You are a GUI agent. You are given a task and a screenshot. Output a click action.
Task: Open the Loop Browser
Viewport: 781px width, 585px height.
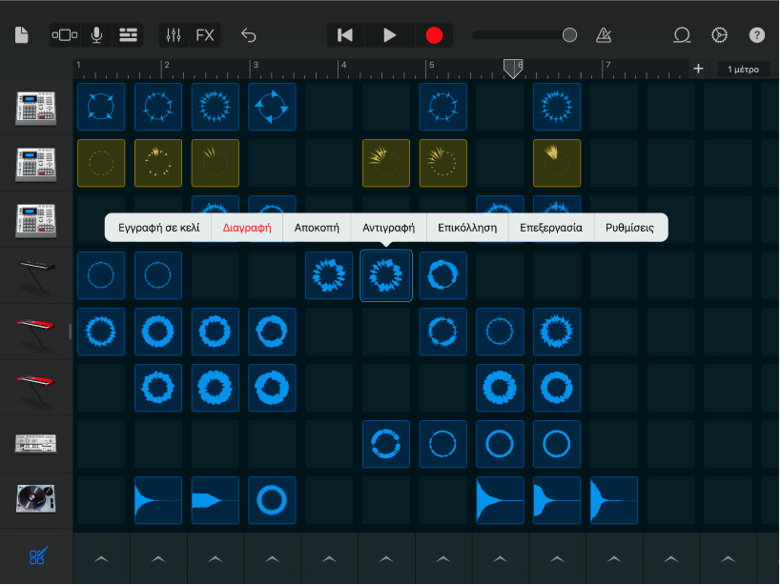[682, 35]
